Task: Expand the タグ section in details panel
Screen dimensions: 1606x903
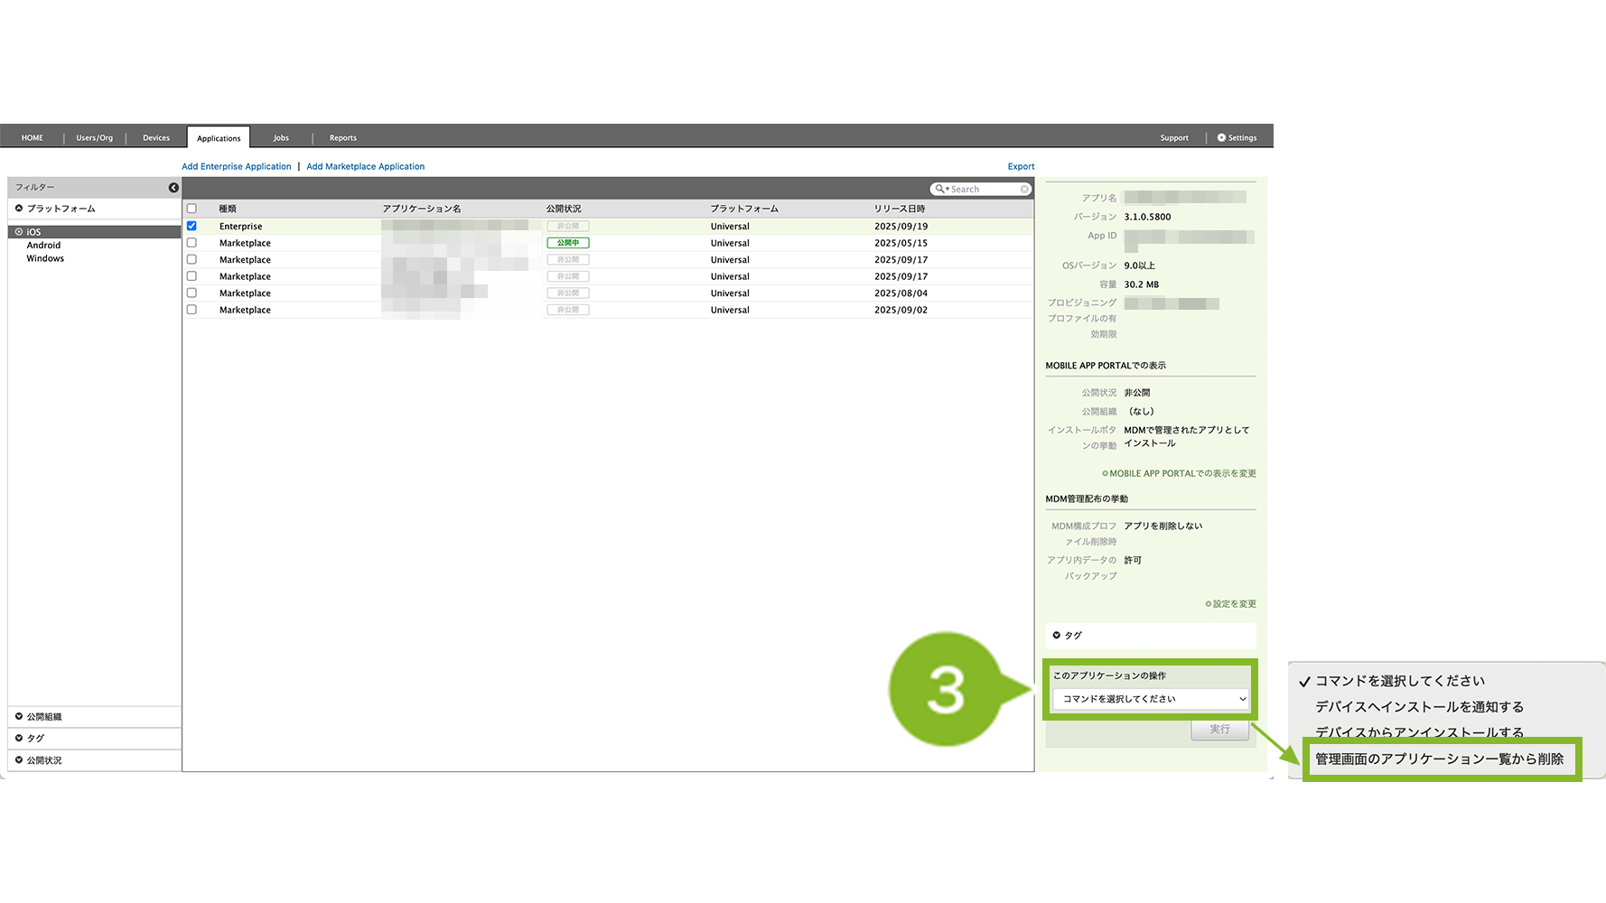Action: click(1057, 636)
